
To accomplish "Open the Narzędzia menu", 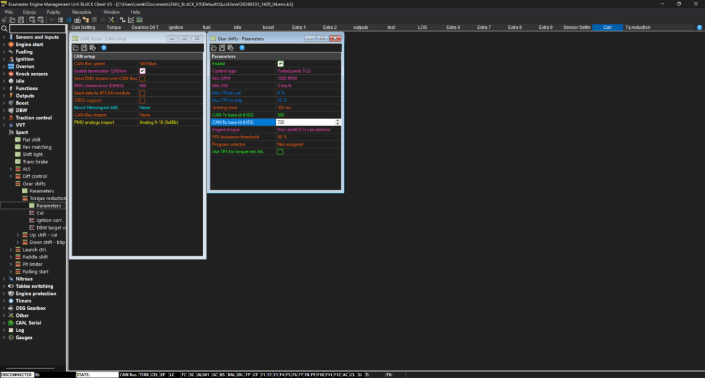I will pyautogui.click(x=81, y=12).
